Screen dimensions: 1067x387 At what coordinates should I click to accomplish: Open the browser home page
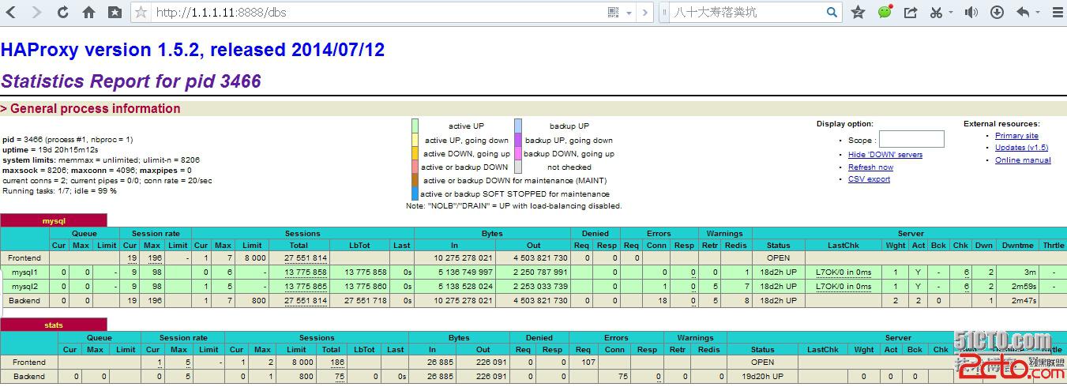(x=88, y=12)
